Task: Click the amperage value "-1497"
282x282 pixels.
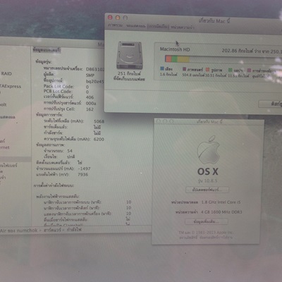Action: pos(84,168)
